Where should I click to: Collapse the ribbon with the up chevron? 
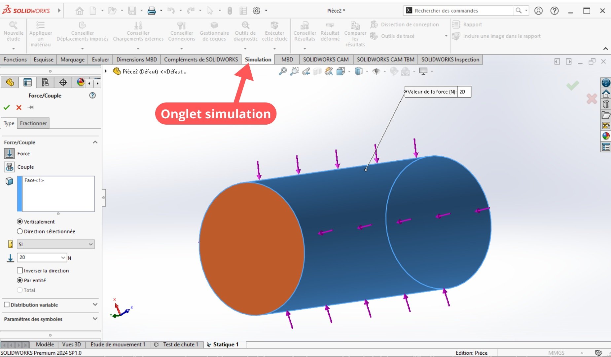pyautogui.click(x=605, y=49)
